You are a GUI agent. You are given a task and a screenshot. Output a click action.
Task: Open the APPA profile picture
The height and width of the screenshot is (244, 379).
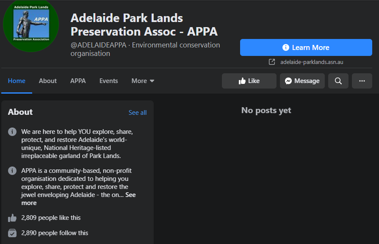[x=31, y=25]
